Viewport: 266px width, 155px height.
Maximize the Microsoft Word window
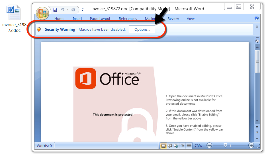pyautogui.click(x=239, y=7)
